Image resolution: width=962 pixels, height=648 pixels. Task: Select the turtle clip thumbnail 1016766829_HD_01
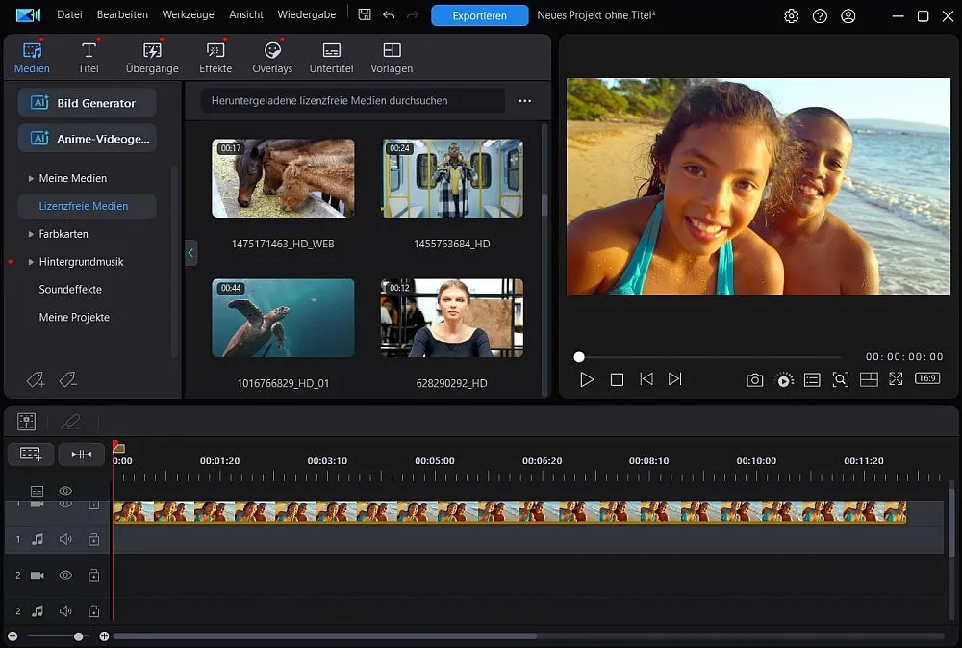pos(283,316)
